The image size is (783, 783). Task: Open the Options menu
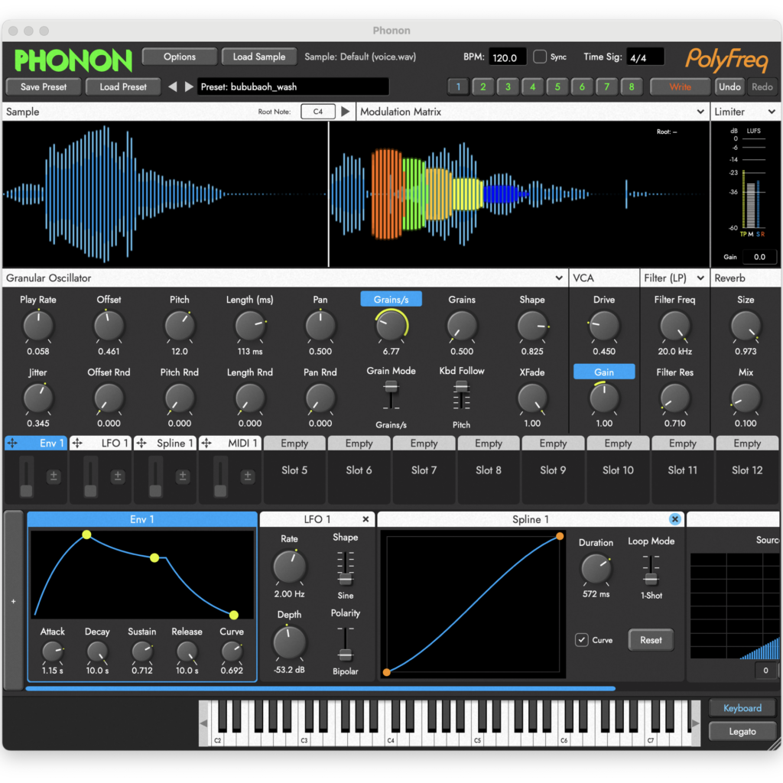coord(179,57)
